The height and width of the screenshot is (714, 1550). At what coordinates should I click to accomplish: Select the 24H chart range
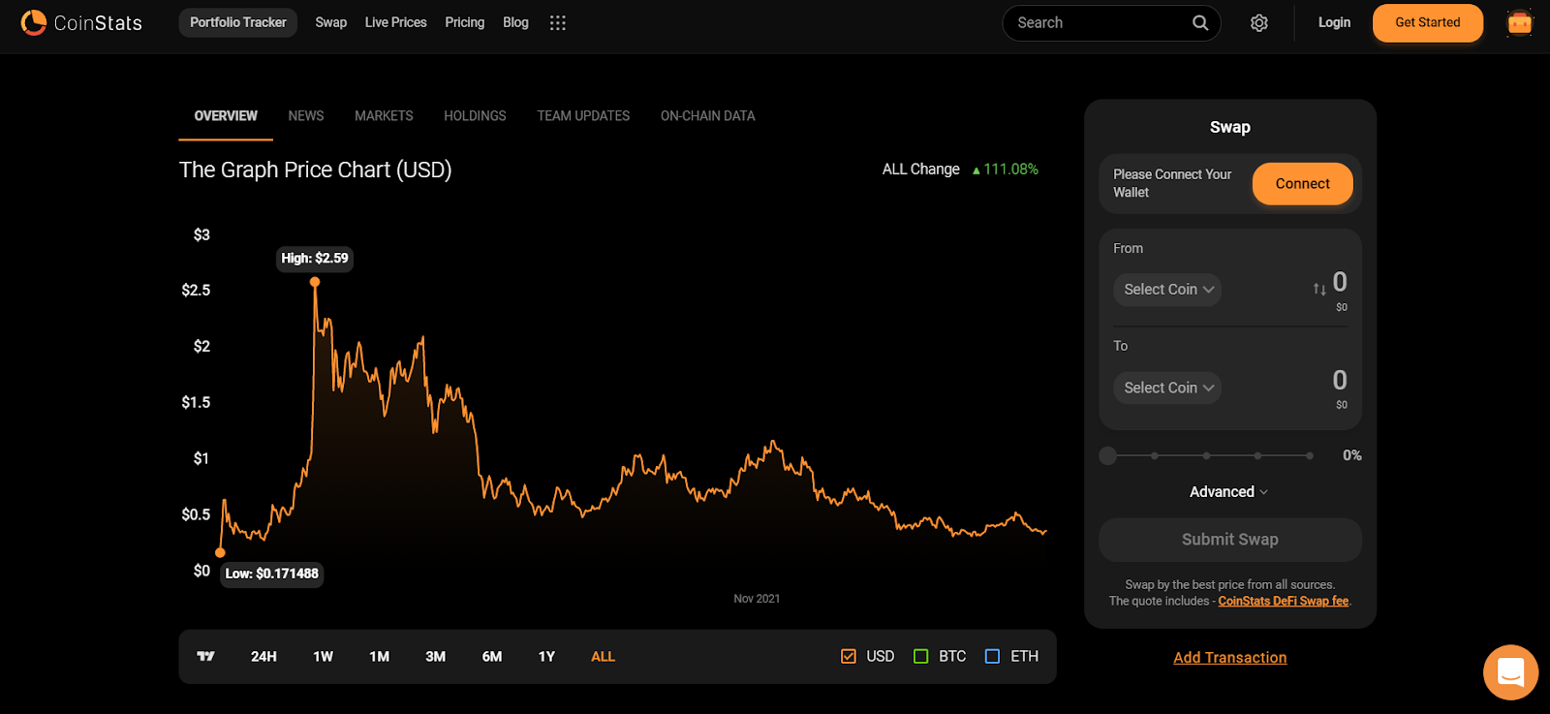pos(263,657)
